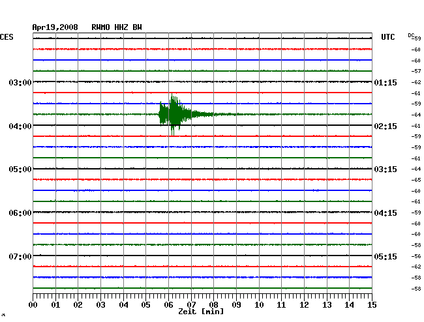Select the station label RWMO HHZ BW
424x322 pixels.
(117, 27)
